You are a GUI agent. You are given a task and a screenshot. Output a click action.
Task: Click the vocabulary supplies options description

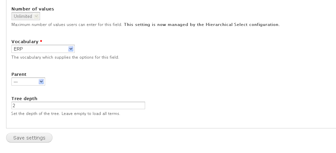[x=65, y=57]
